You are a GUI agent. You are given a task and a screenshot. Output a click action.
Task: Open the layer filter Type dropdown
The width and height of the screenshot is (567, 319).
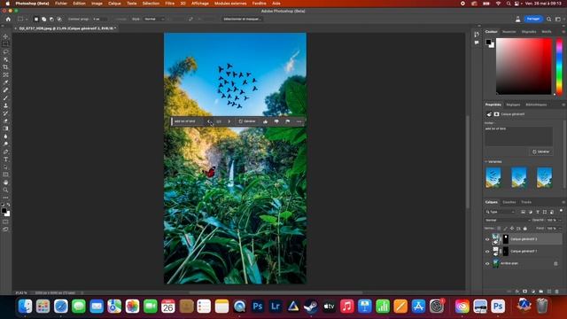point(501,212)
